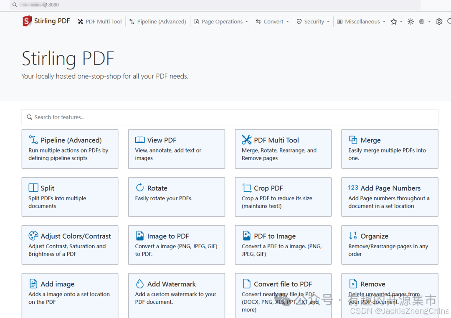Click 'Add a custom watermark' description text
The height and width of the screenshot is (318, 451).
click(175, 298)
